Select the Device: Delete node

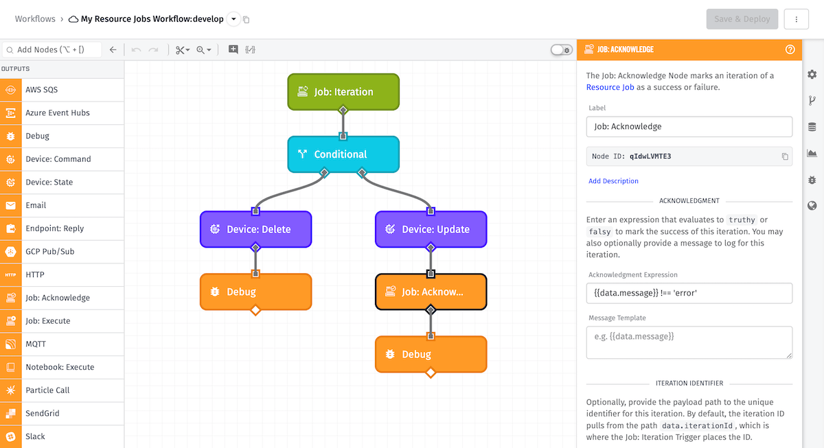point(255,229)
